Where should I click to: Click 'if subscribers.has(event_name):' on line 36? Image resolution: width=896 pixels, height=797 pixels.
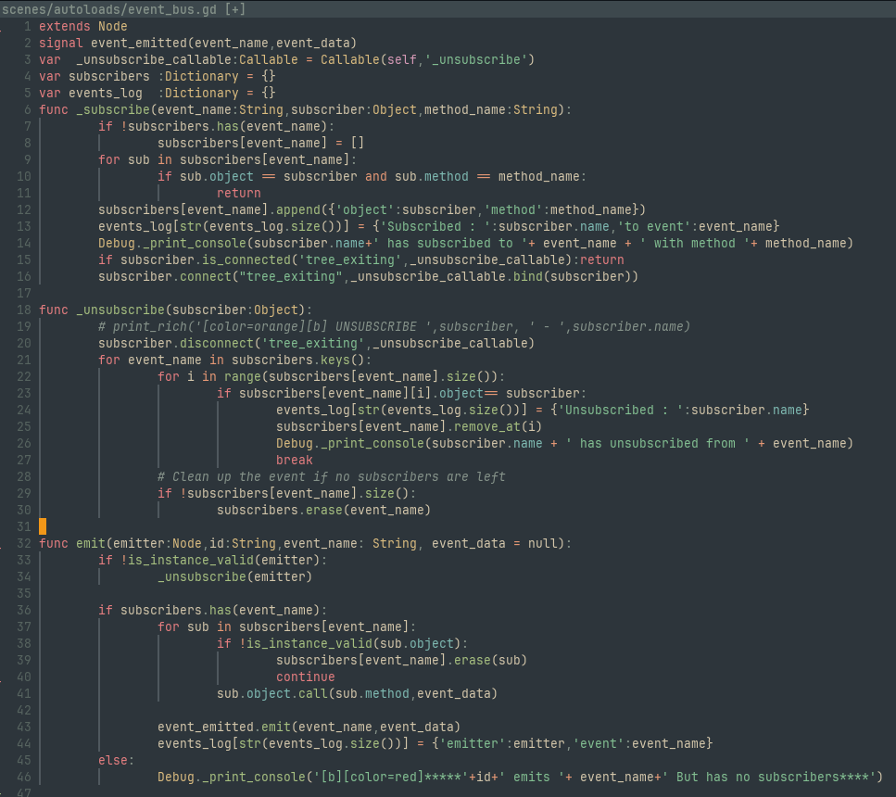[212, 610]
